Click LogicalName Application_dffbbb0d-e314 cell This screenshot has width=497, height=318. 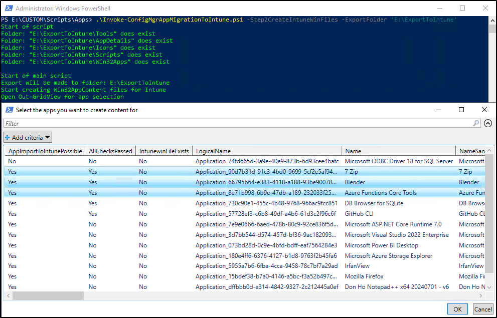click(x=267, y=286)
